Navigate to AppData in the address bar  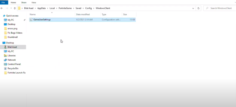41,8
